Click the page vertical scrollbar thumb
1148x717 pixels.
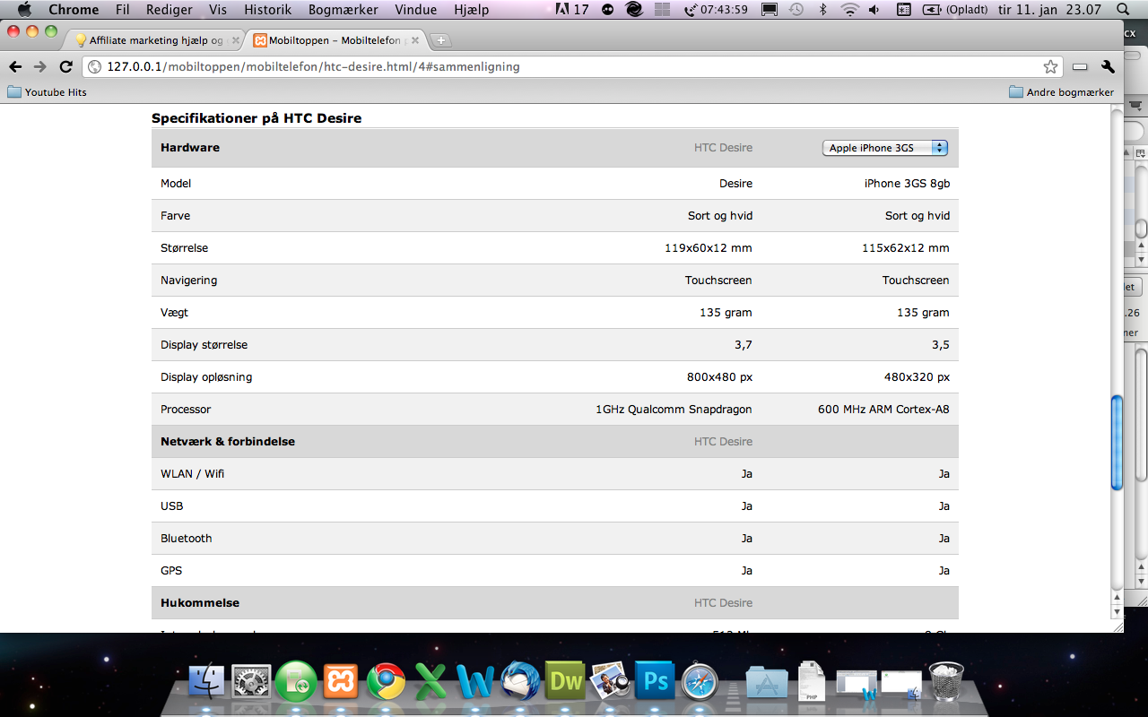coord(1117,442)
